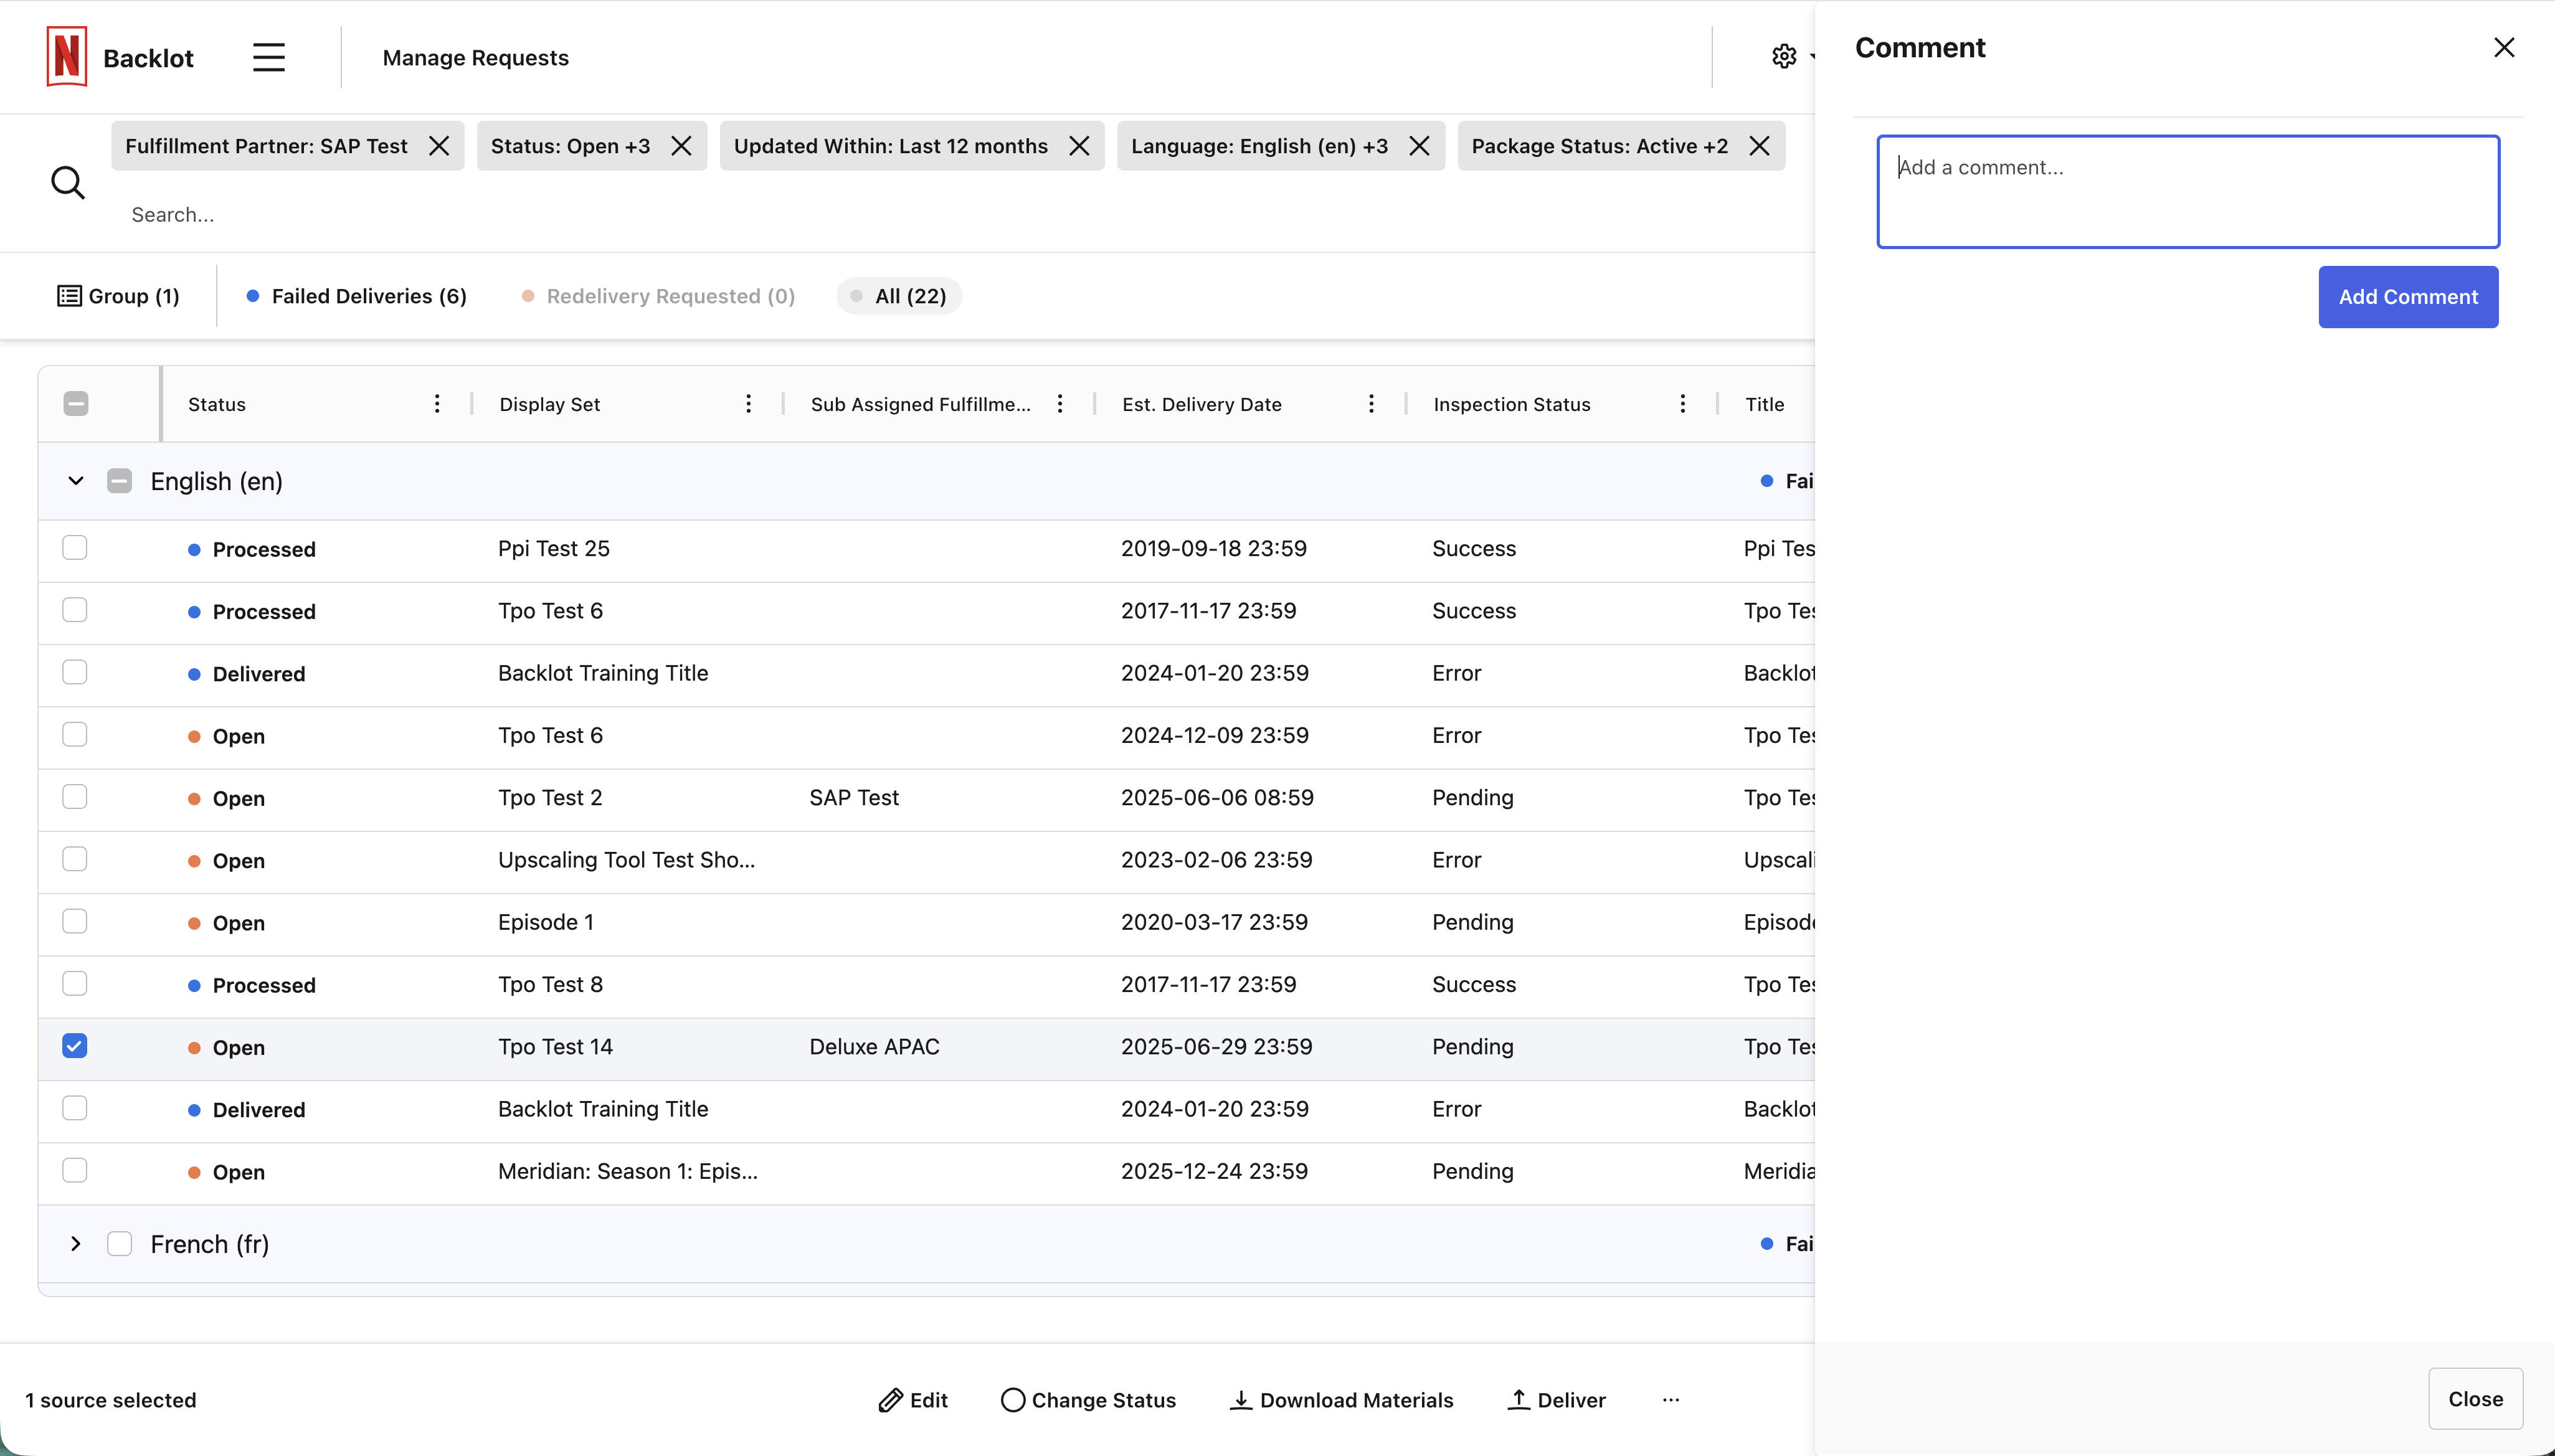Select the French (fr) group checkbox
The height and width of the screenshot is (1456, 2555).
(119, 1244)
